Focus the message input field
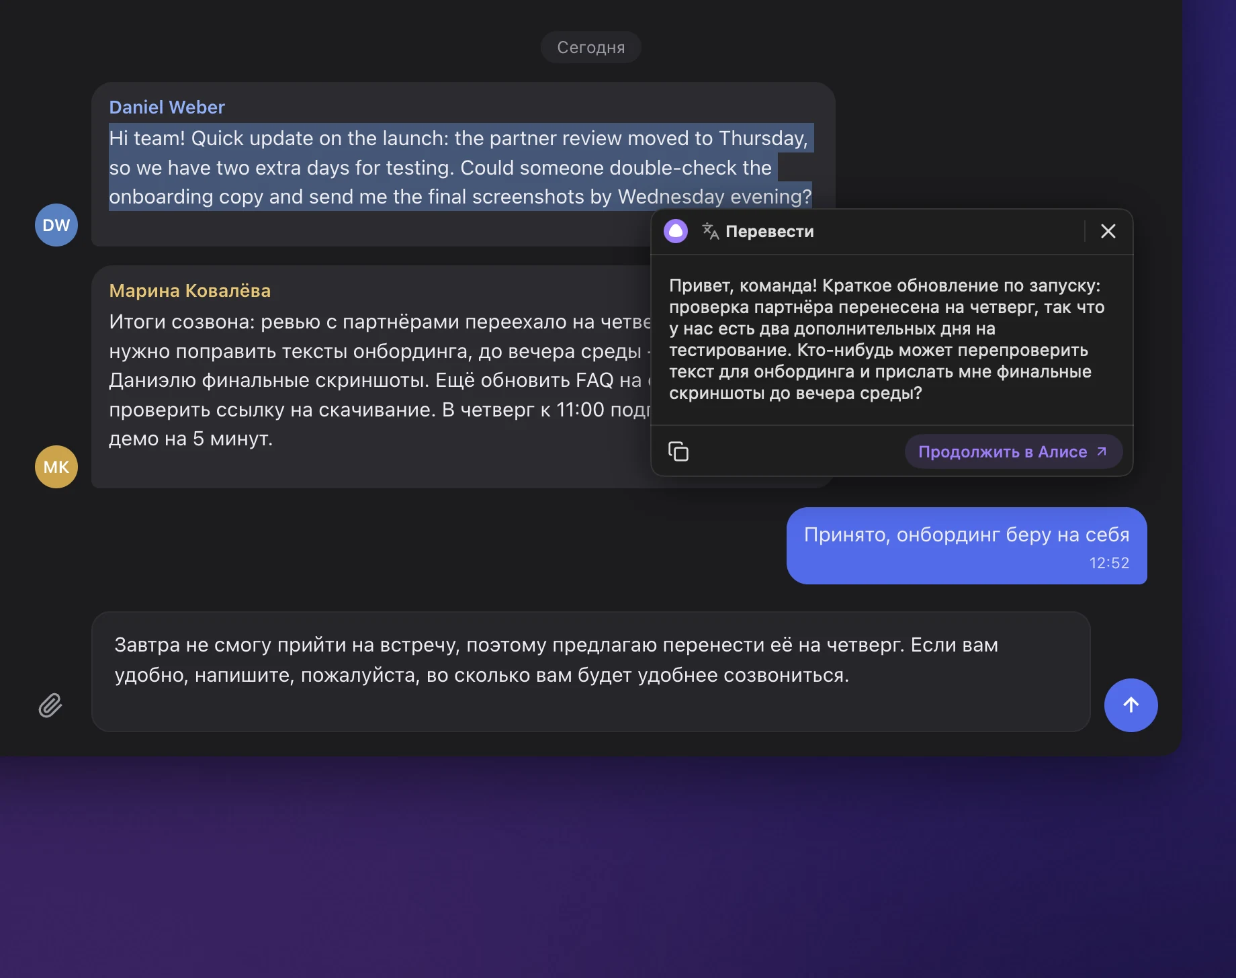This screenshot has width=1236, height=978. tap(590, 672)
